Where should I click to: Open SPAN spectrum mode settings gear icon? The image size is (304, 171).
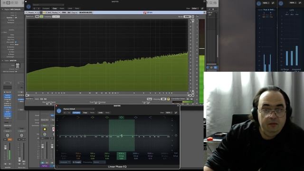[x=193, y=17]
